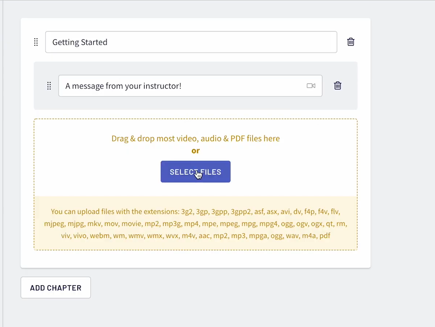Click the SELECT FILES button

[195, 172]
